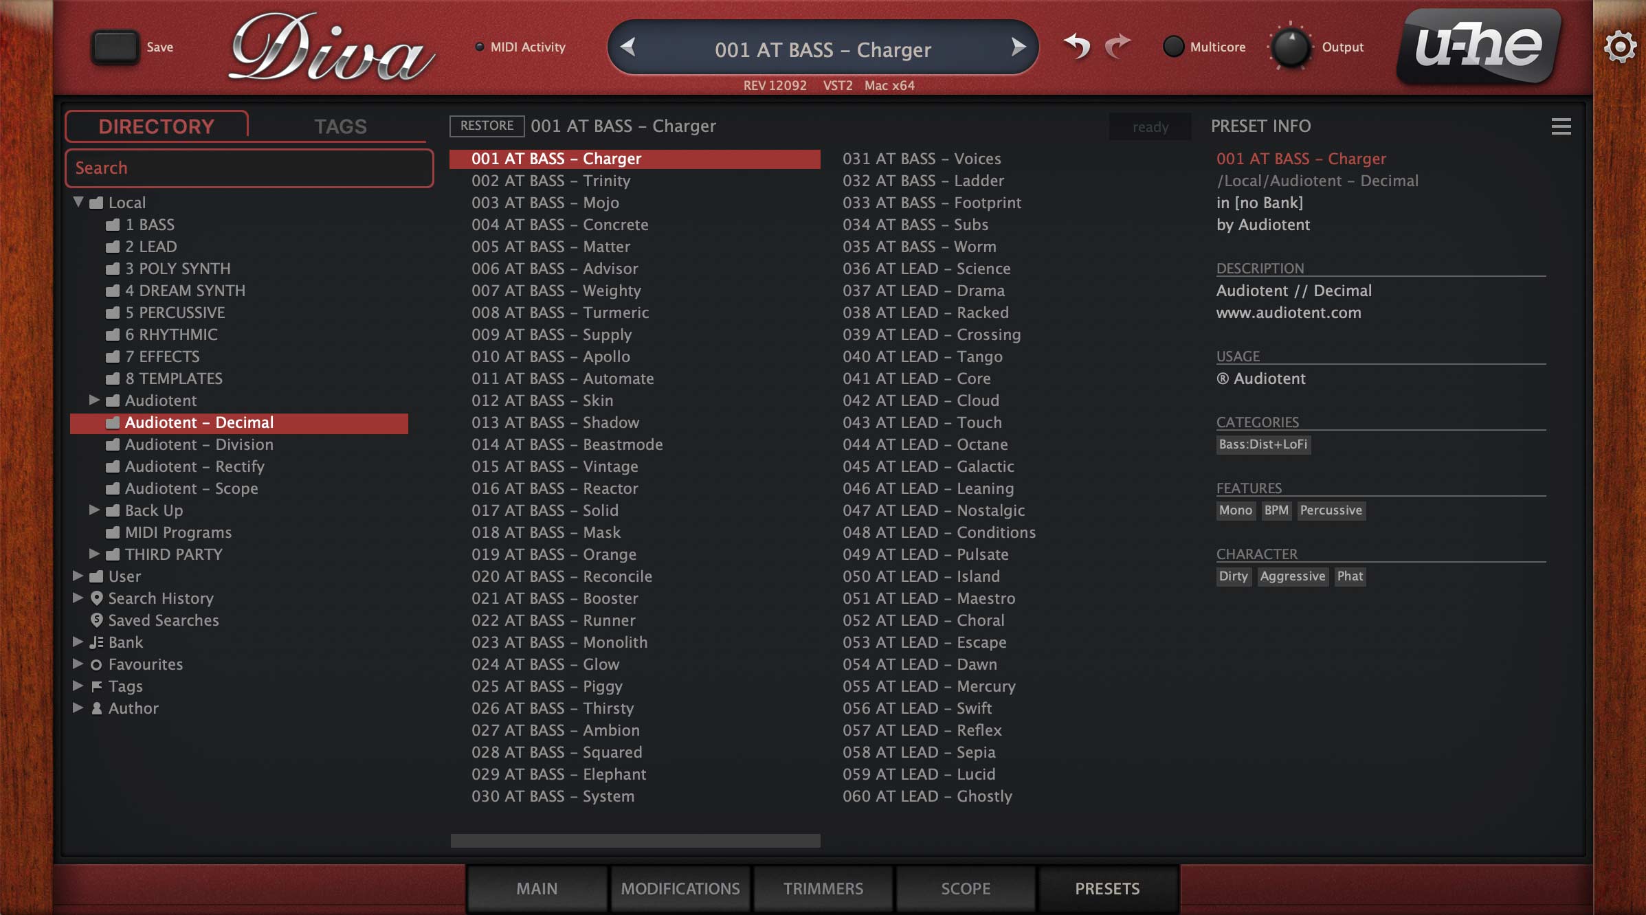
Task: Click the u-he logo badge
Action: pyautogui.click(x=1479, y=47)
